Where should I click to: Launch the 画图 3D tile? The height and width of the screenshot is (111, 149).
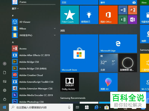click(x=108, y=82)
